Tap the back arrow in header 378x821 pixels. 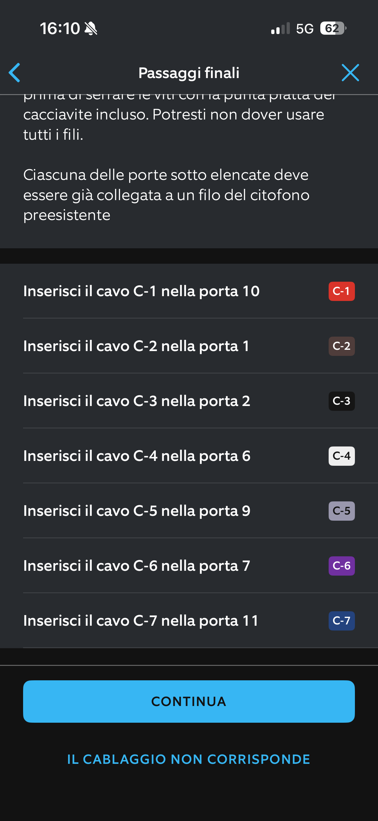point(15,73)
